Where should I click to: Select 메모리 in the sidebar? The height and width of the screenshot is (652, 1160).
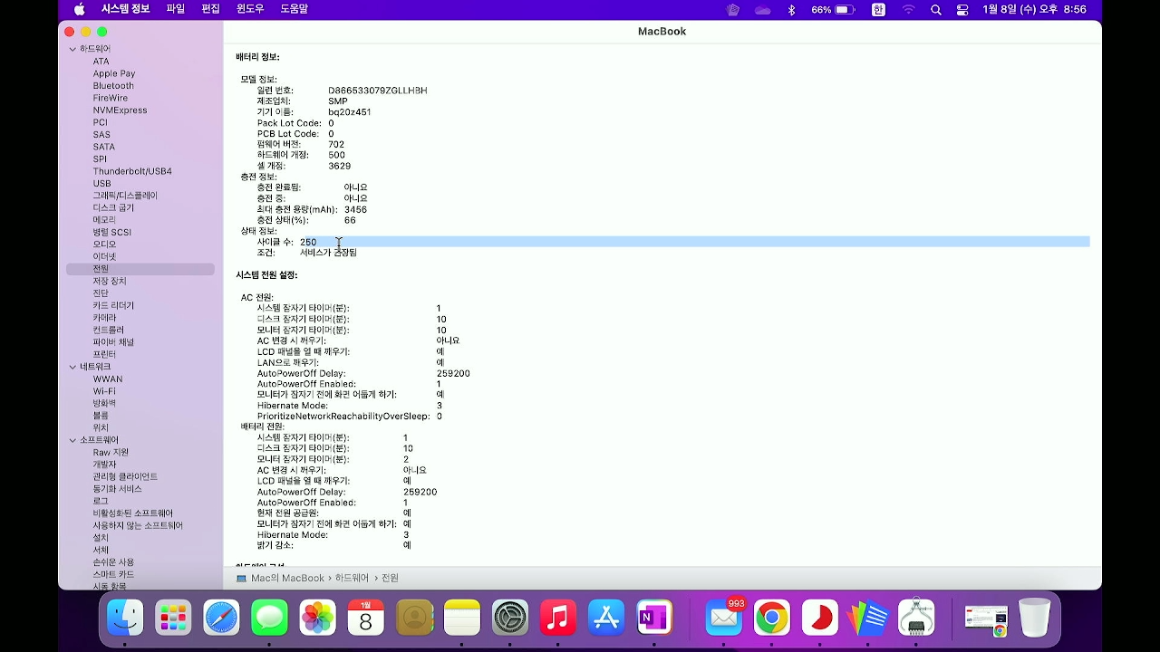(x=104, y=220)
